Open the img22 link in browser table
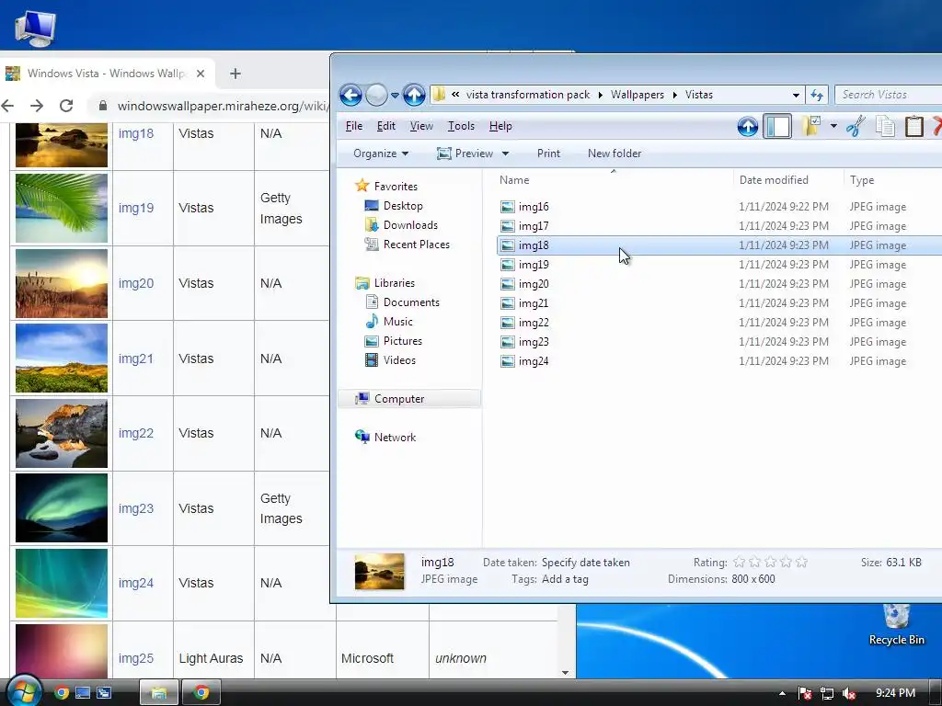942x706 pixels. 136,434
